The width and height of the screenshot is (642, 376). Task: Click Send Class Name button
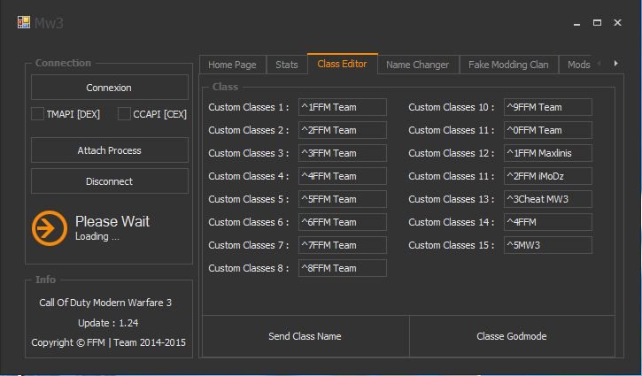coord(305,336)
